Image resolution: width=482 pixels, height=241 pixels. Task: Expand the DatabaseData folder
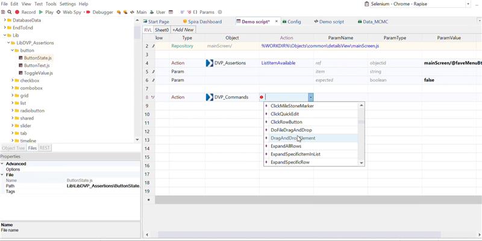[x=5, y=20]
